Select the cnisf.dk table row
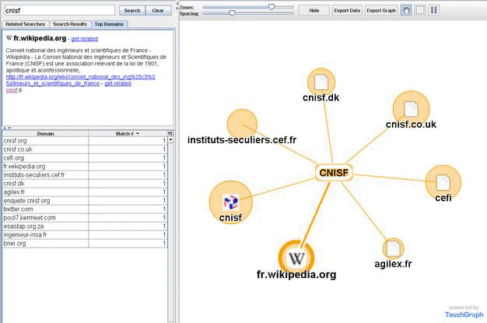Viewport: 487px width, 323px height. pos(85,184)
